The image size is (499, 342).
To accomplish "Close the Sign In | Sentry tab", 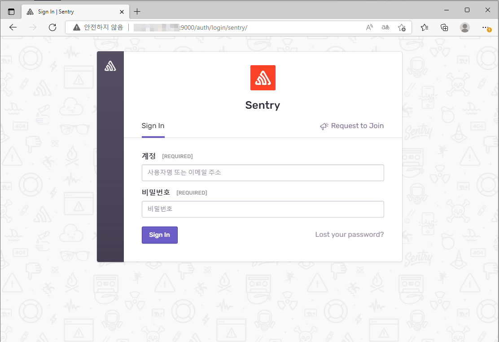I will [122, 12].
